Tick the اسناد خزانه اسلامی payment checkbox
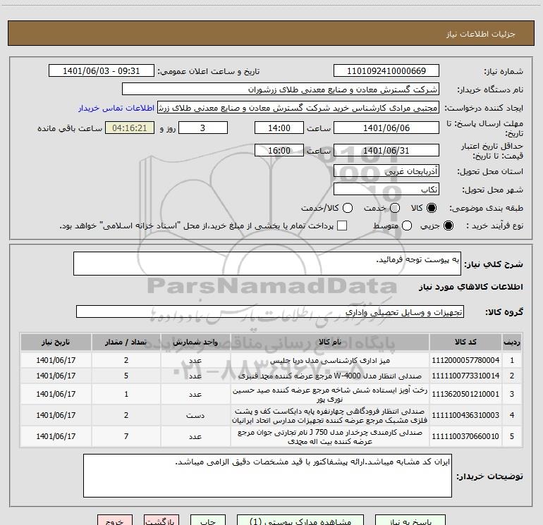543x525 pixels. click(x=342, y=226)
